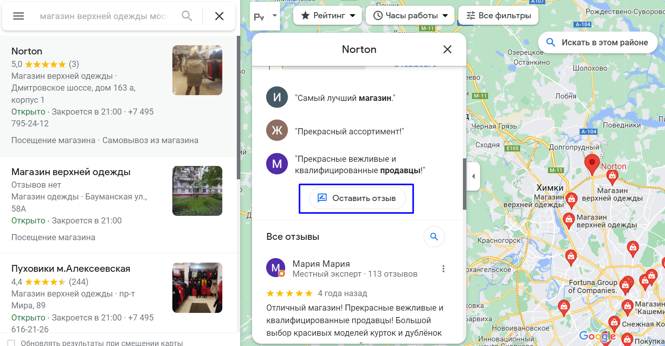Open the language input Ру dropdown arrow
This screenshot has height=346, width=665.
coord(275,16)
